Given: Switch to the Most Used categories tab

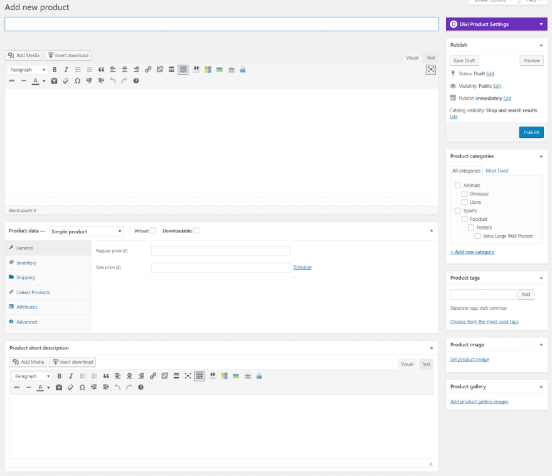Looking at the screenshot, I should point(497,171).
